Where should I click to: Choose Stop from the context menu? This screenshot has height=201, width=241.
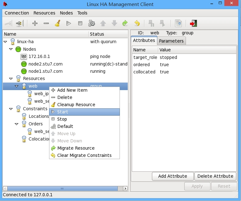(84, 119)
